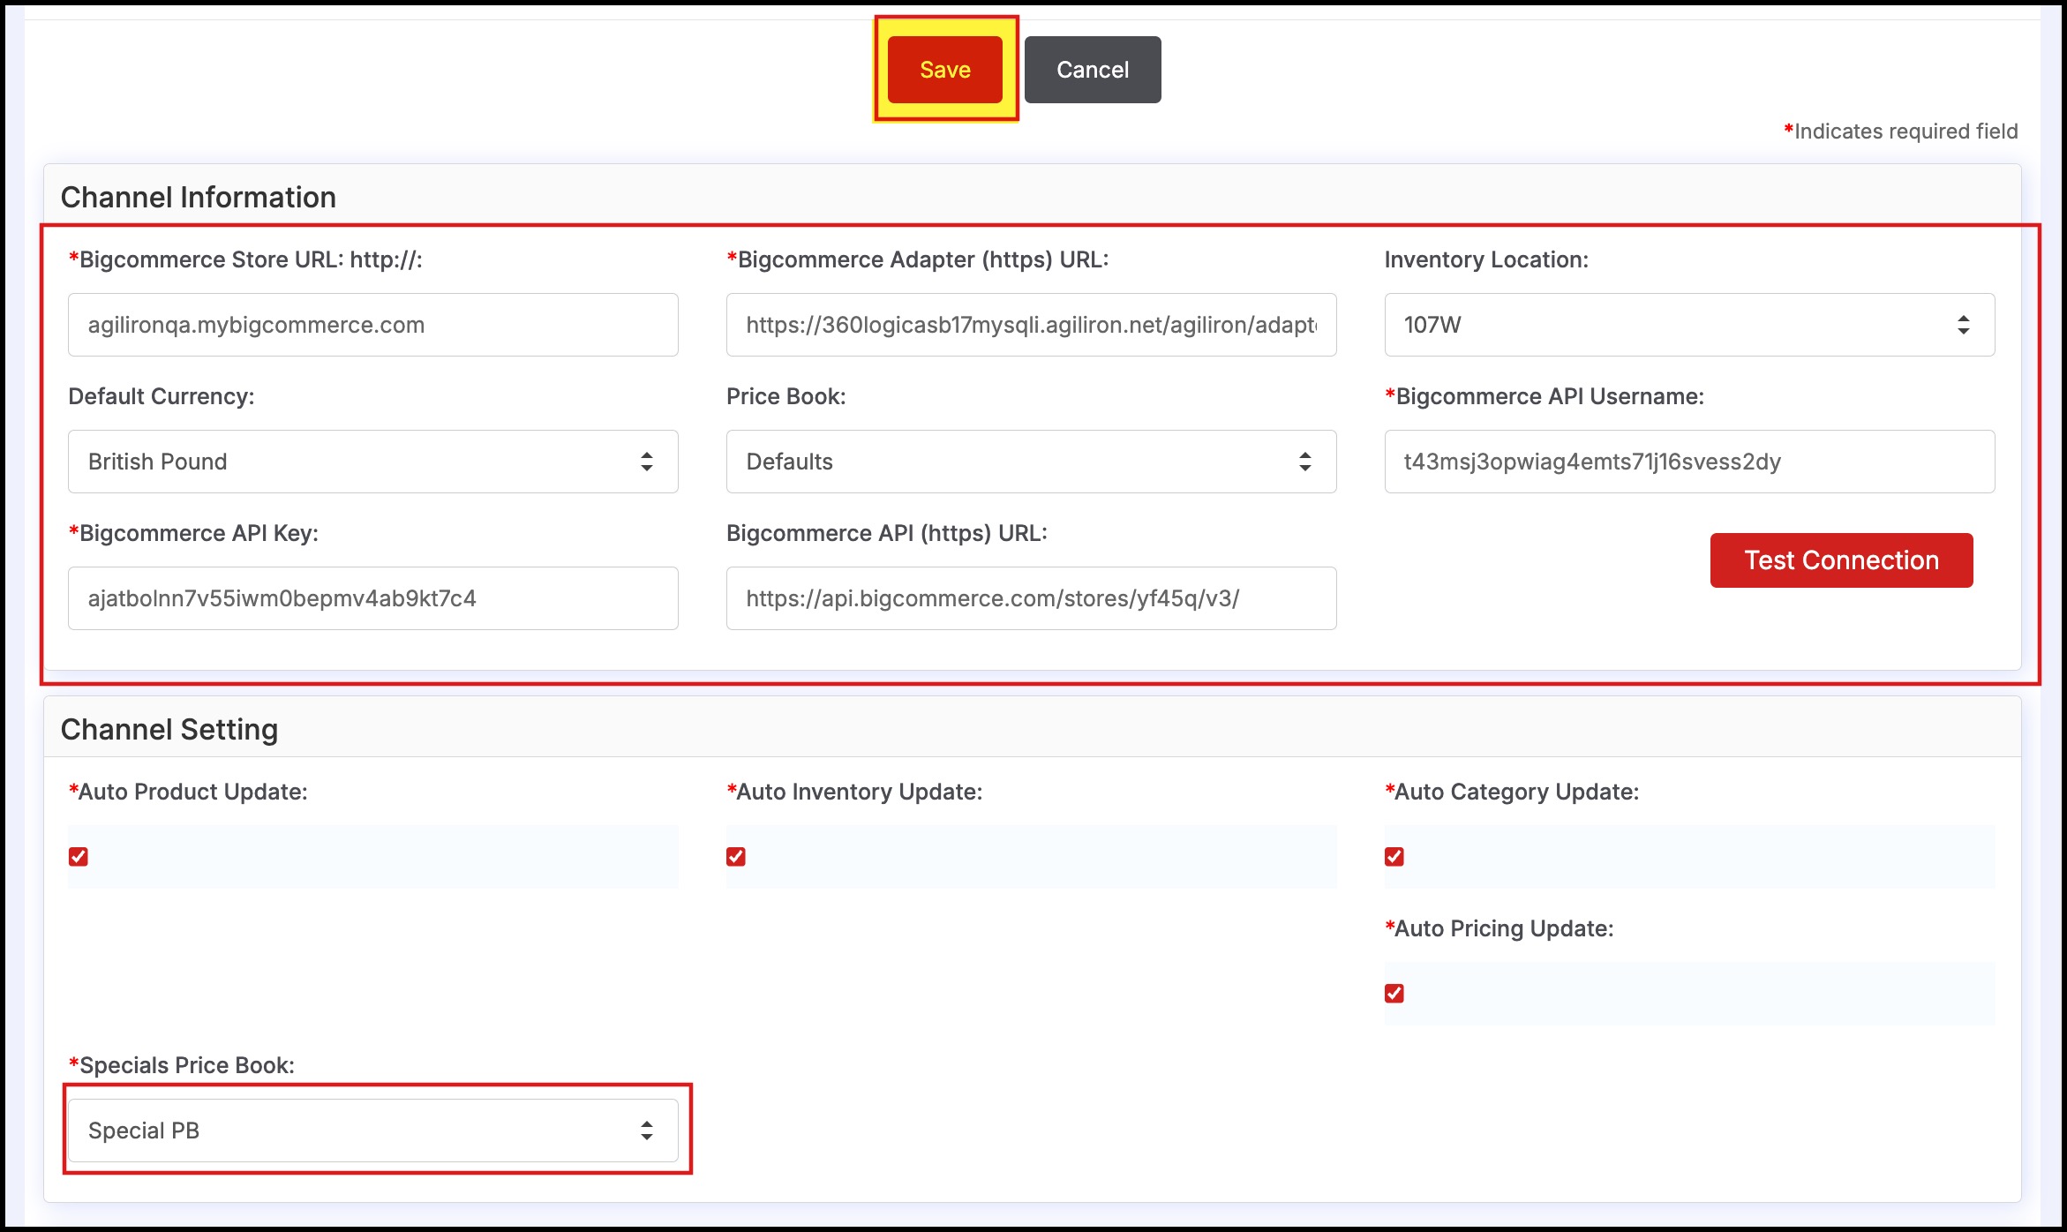Open the Default Currency dropdown
This screenshot has width=2067, height=1232.
(x=373, y=462)
